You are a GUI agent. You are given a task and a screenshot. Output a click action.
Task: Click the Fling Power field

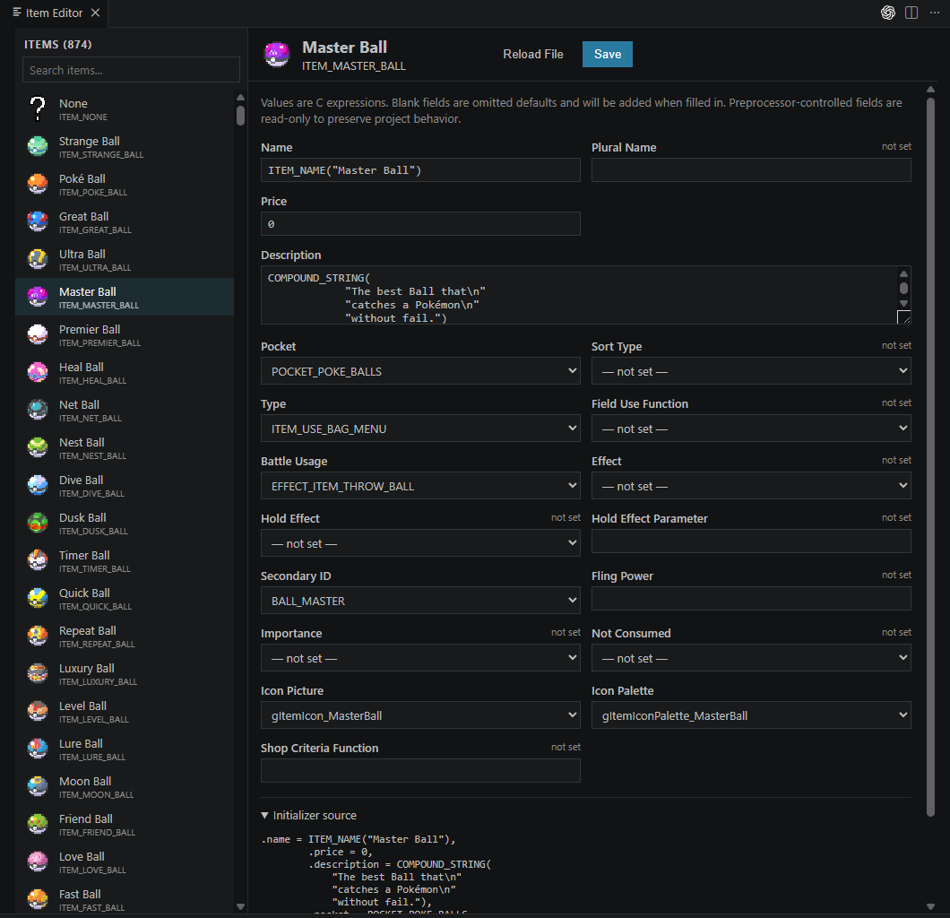tap(751, 599)
